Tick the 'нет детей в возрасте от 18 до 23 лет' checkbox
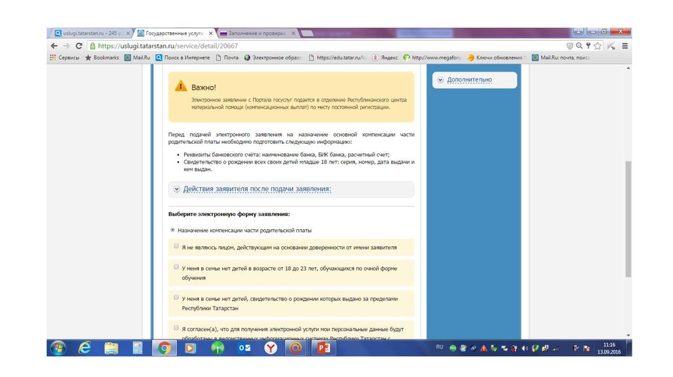This screenshot has width=673, height=377. tap(176, 267)
